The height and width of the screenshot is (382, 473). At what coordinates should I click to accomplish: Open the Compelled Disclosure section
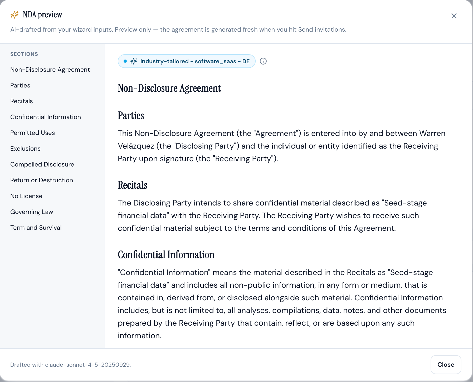42,164
